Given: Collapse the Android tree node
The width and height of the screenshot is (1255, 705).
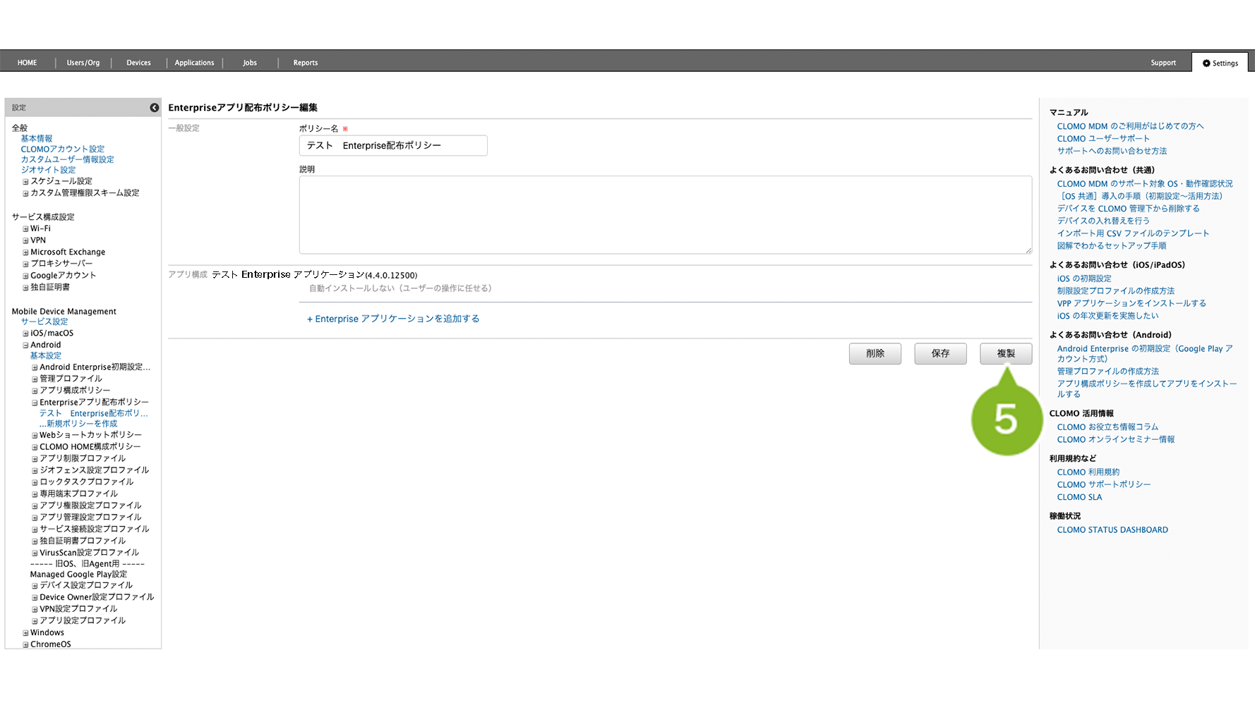Looking at the screenshot, I should point(26,345).
